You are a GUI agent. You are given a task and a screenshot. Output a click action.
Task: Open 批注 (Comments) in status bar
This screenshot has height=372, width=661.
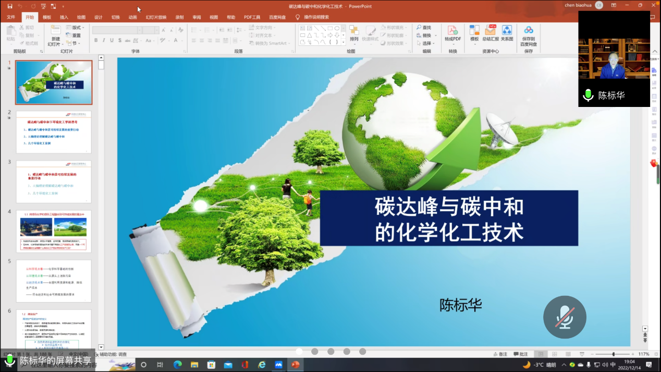coord(521,354)
